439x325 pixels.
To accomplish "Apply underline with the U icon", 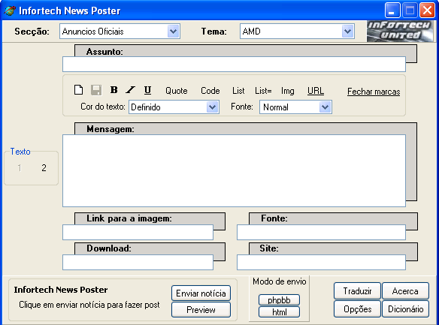I will click(x=147, y=90).
